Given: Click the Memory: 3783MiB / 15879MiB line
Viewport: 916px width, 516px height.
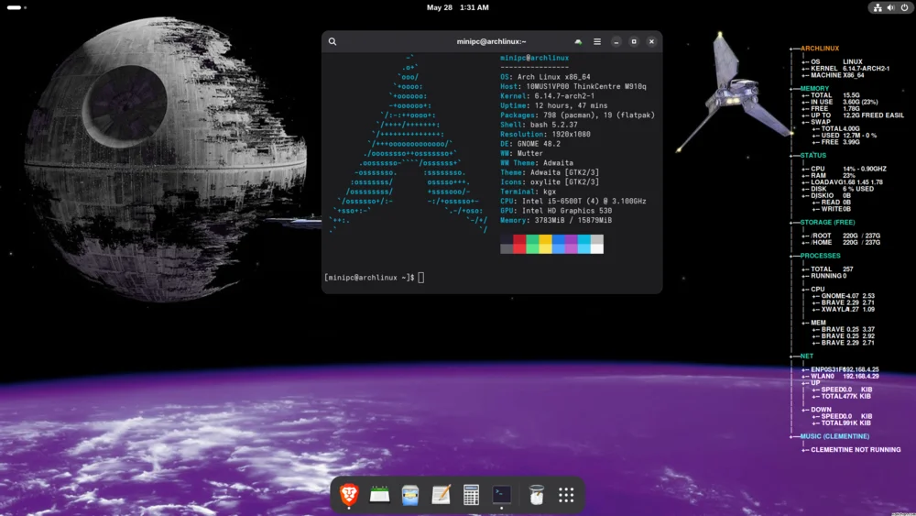Looking at the screenshot, I should pos(556,220).
